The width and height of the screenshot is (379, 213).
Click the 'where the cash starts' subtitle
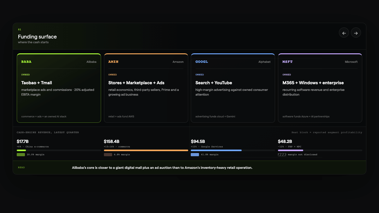click(33, 42)
